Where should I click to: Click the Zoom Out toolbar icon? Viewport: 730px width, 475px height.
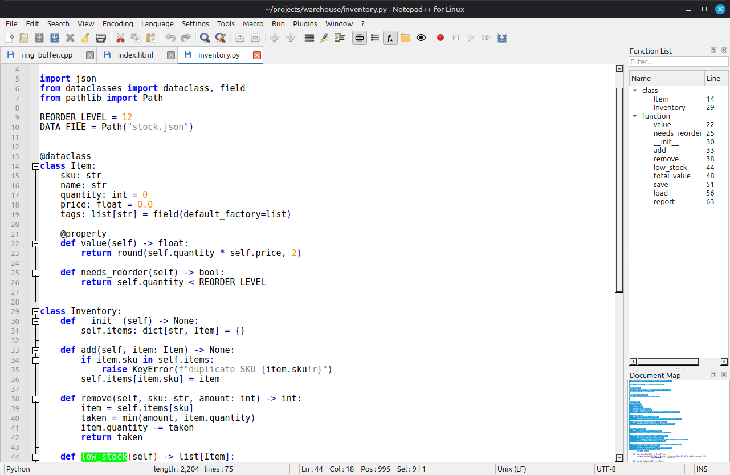tap(255, 38)
